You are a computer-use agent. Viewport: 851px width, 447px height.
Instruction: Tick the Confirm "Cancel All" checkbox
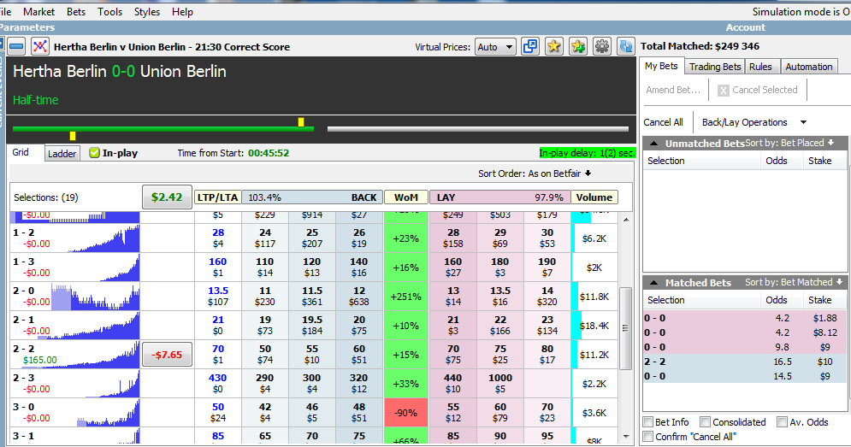(648, 437)
